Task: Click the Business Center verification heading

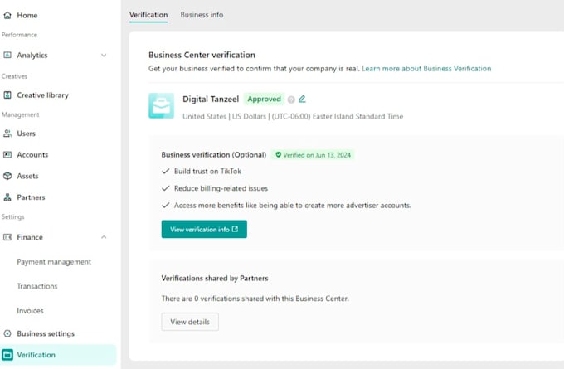Action: click(x=202, y=55)
